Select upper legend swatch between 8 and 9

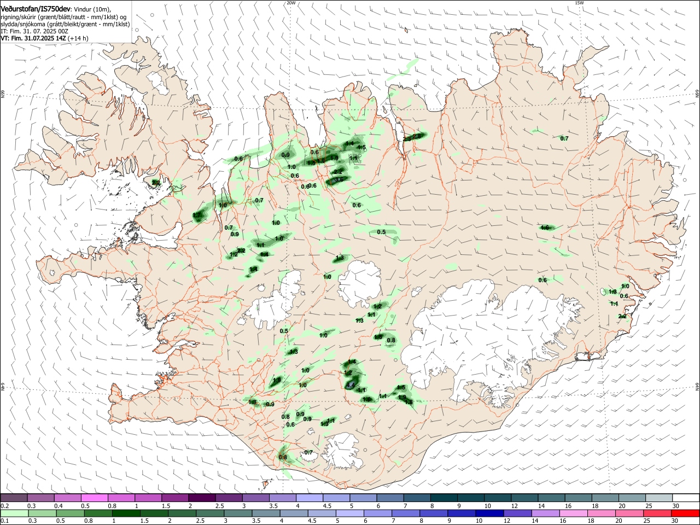(x=444, y=498)
